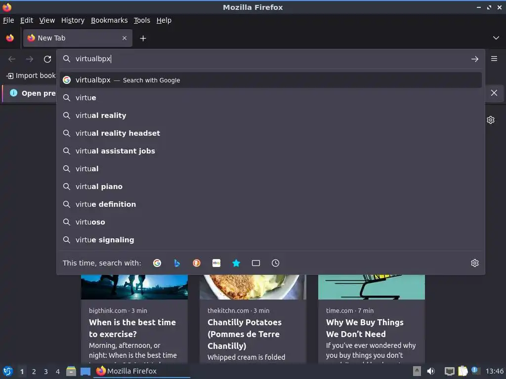Open the Firefox hamburger application menu
This screenshot has width=506, height=379.
point(494,59)
